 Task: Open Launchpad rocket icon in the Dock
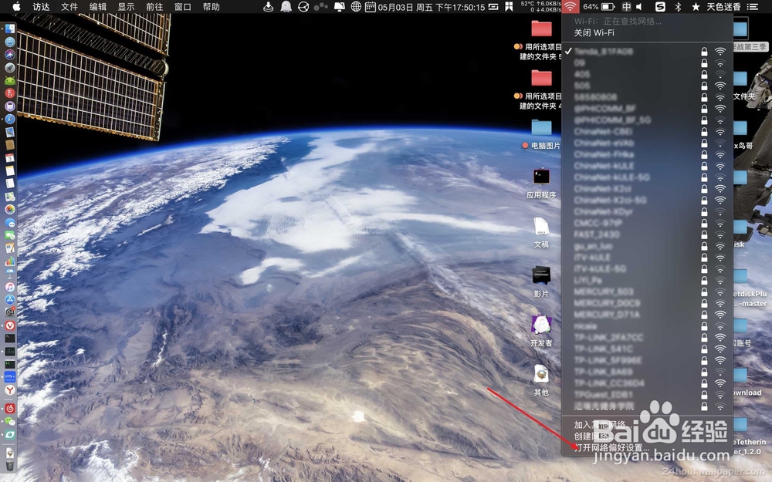(x=10, y=67)
